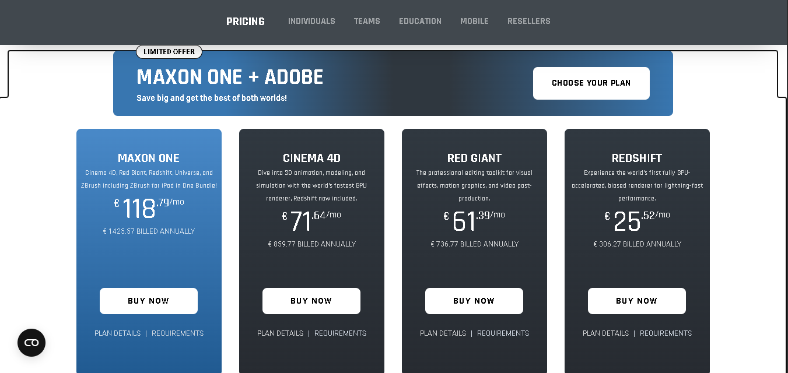View REQUIREMENTS for Maxon One
Viewport: 788px width, 373px height.
pos(177,333)
